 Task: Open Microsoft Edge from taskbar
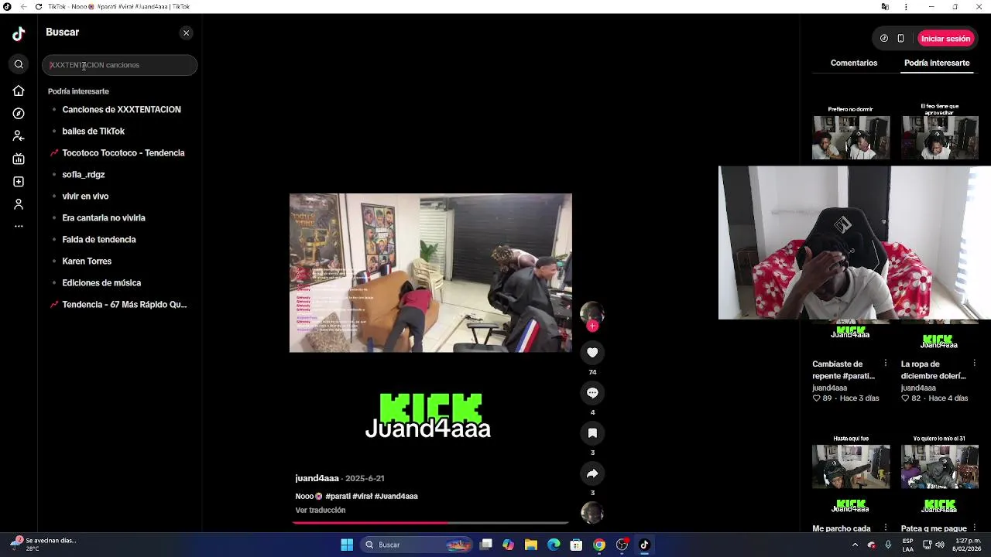tap(554, 545)
